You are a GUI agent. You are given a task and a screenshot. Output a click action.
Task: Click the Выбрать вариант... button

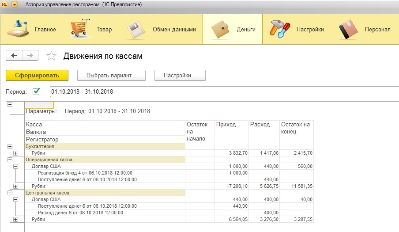[x=111, y=76]
